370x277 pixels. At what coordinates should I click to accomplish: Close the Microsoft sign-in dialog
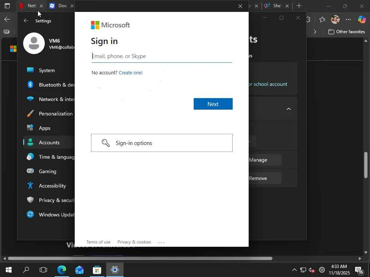tap(240, 6)
